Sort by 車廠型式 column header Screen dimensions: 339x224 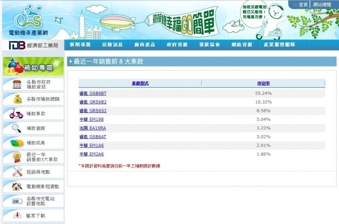(x=140, y=83)
